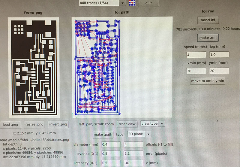Screen dimensions: 240x167
Task: Click move to xmin,ymin button
Action: click(208, 81)
